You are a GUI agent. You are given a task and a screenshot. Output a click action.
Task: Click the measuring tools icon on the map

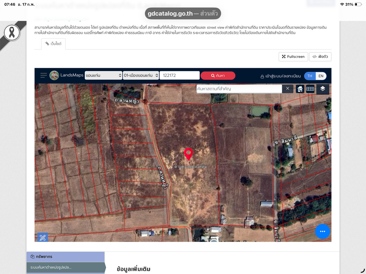(x=43, y=237)
